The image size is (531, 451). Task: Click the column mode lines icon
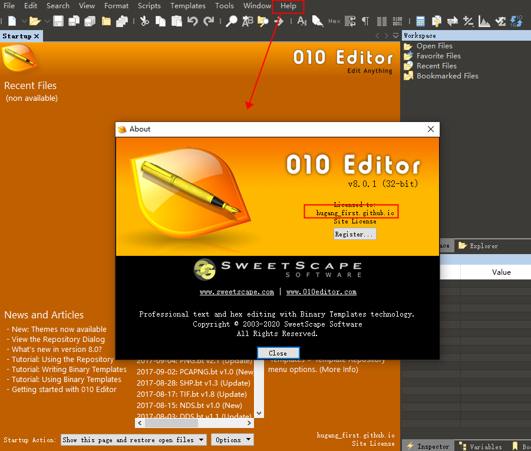coord(382,21)
